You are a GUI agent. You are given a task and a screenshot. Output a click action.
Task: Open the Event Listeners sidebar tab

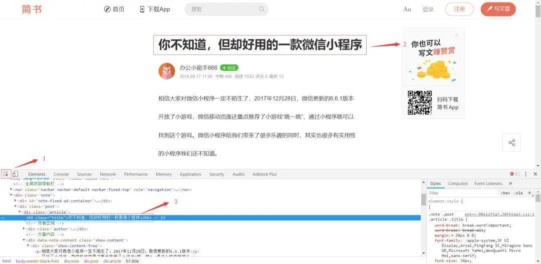click(x=488, y=183)
